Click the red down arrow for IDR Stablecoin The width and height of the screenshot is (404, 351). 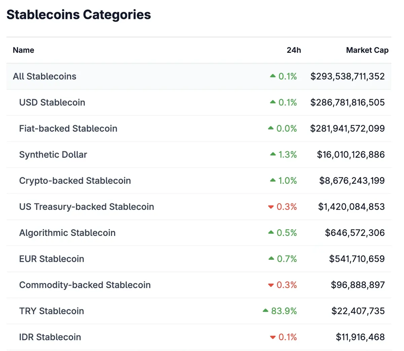(x=273, y=337)
